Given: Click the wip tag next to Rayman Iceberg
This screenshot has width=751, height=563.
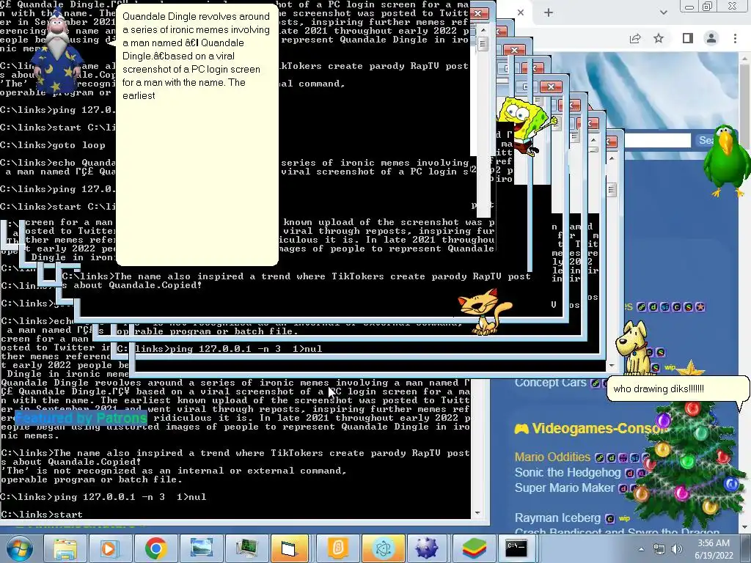Looking at the screenshot, I should 624,518.
